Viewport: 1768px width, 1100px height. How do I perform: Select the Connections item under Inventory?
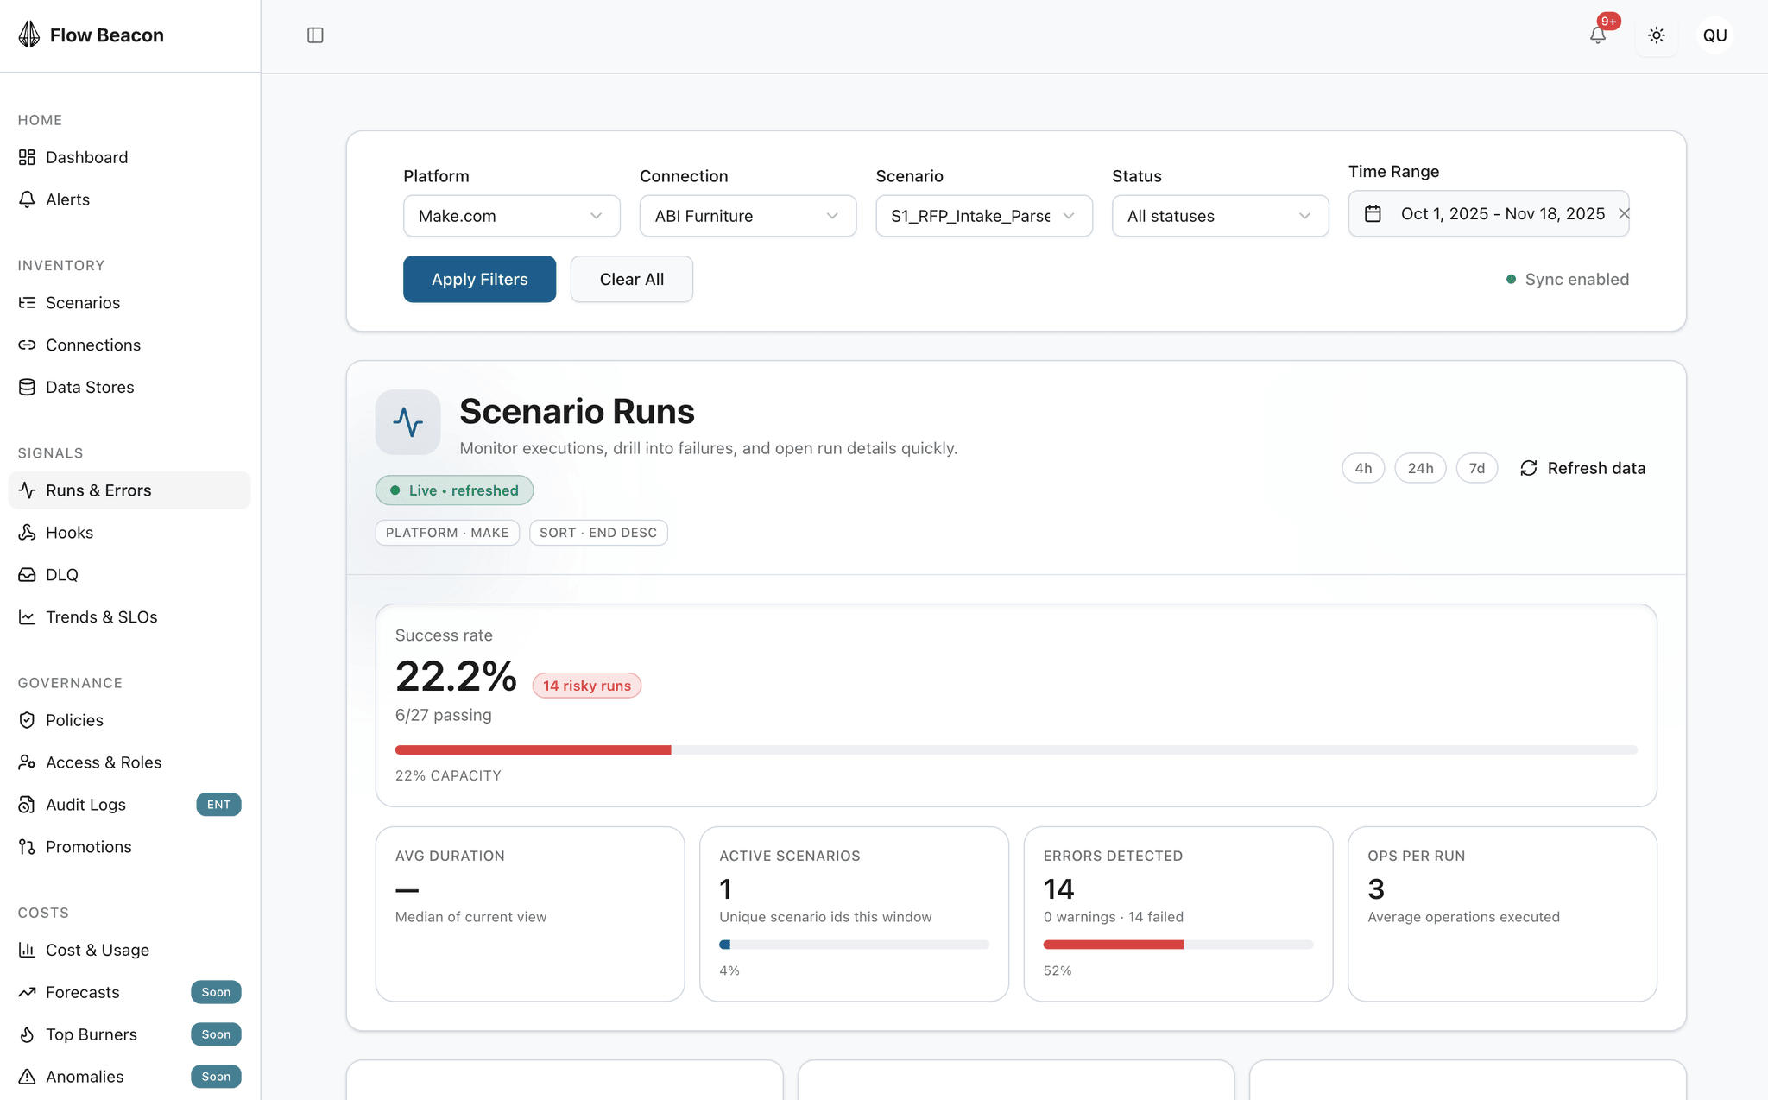click(93, 345)
